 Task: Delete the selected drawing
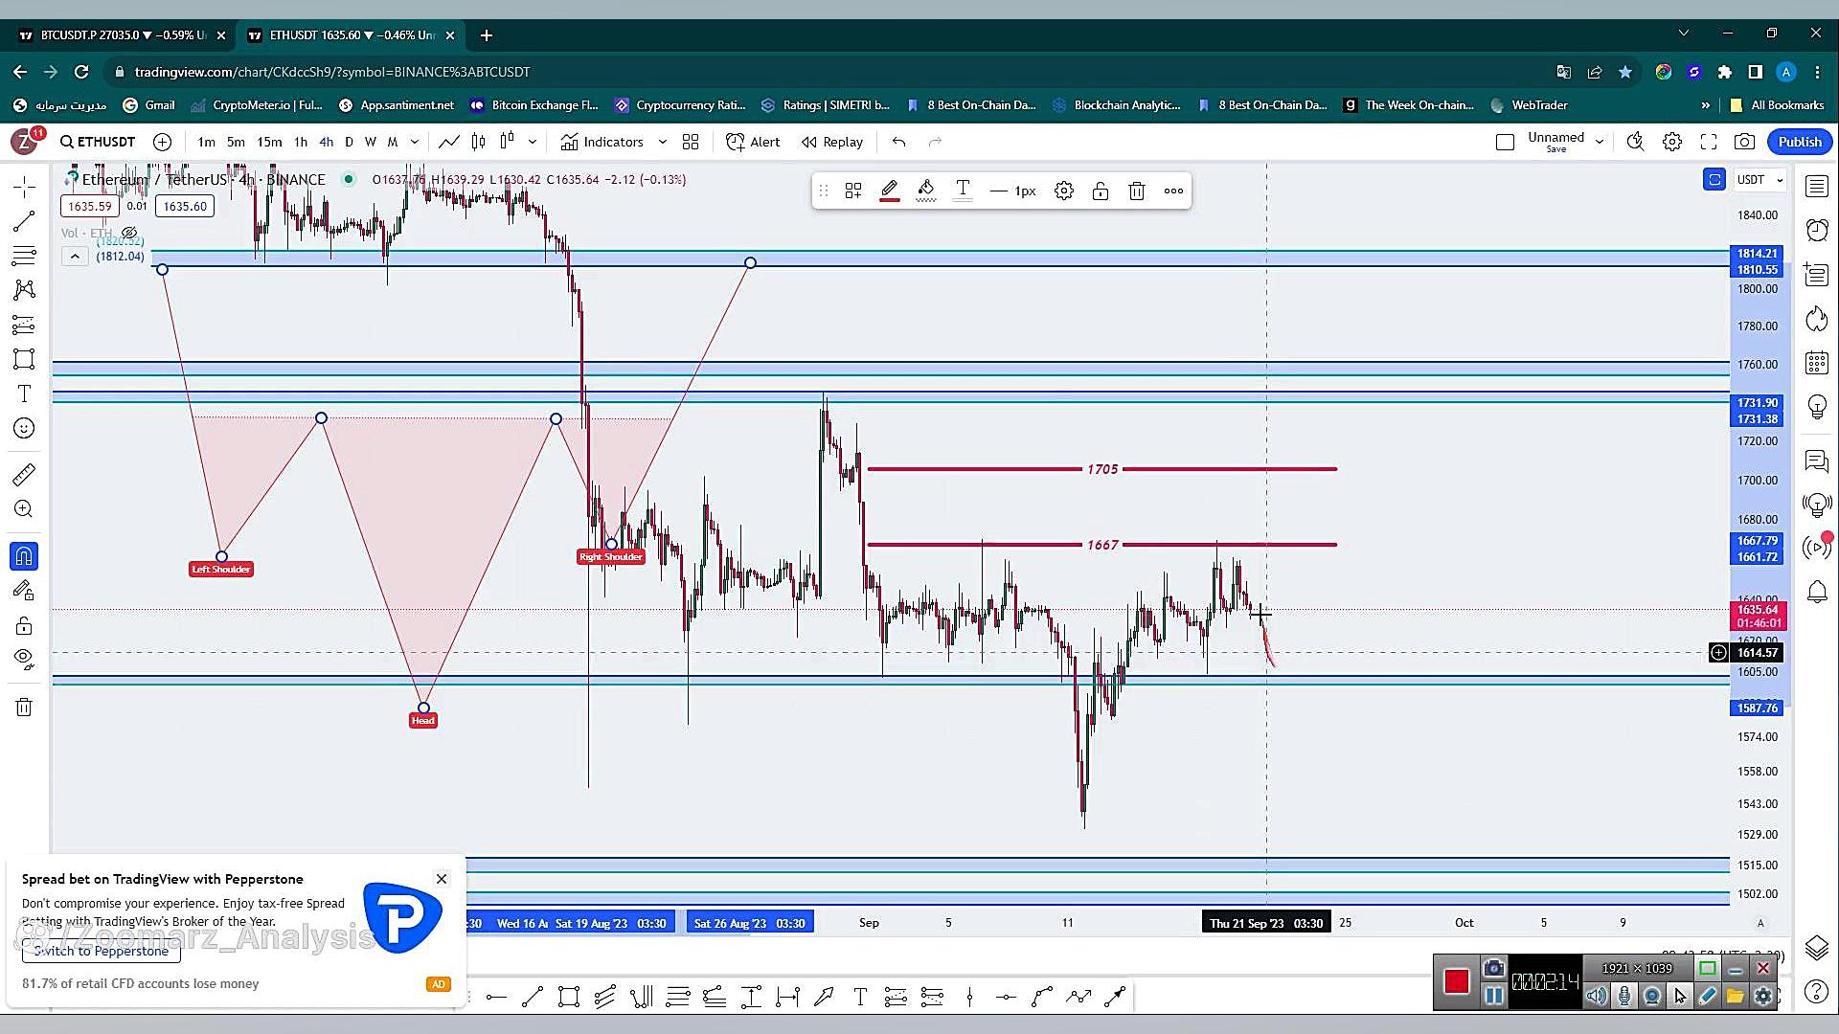(x=1137, y=191)
